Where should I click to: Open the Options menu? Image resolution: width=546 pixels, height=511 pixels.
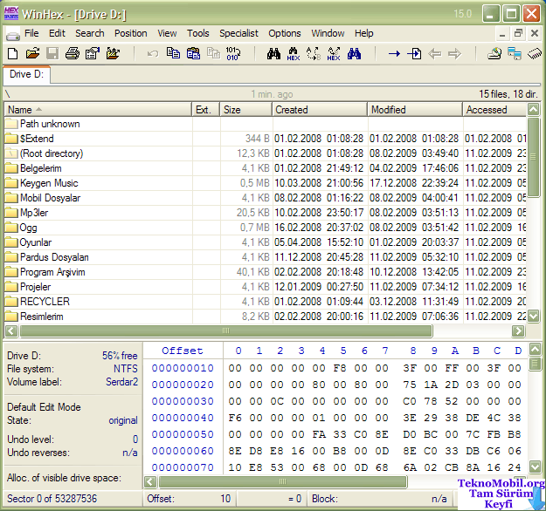pos(285,33)
